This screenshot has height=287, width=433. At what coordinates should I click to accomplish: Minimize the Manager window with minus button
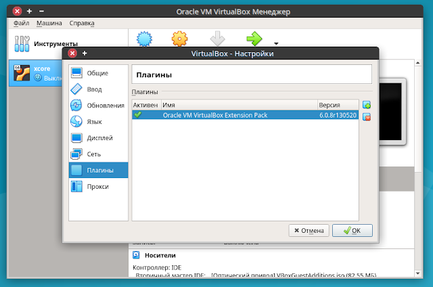[41, 12]
